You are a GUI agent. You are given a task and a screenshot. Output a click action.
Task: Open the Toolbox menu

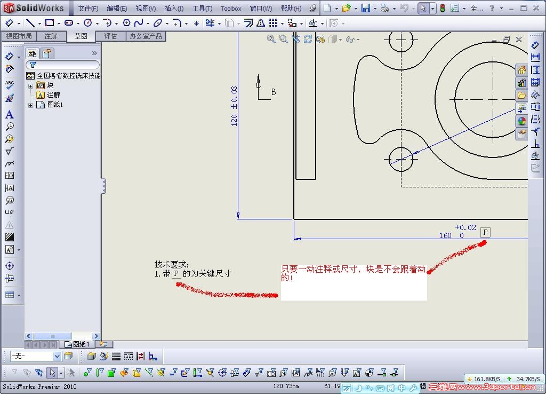click(x=230, y=9)
